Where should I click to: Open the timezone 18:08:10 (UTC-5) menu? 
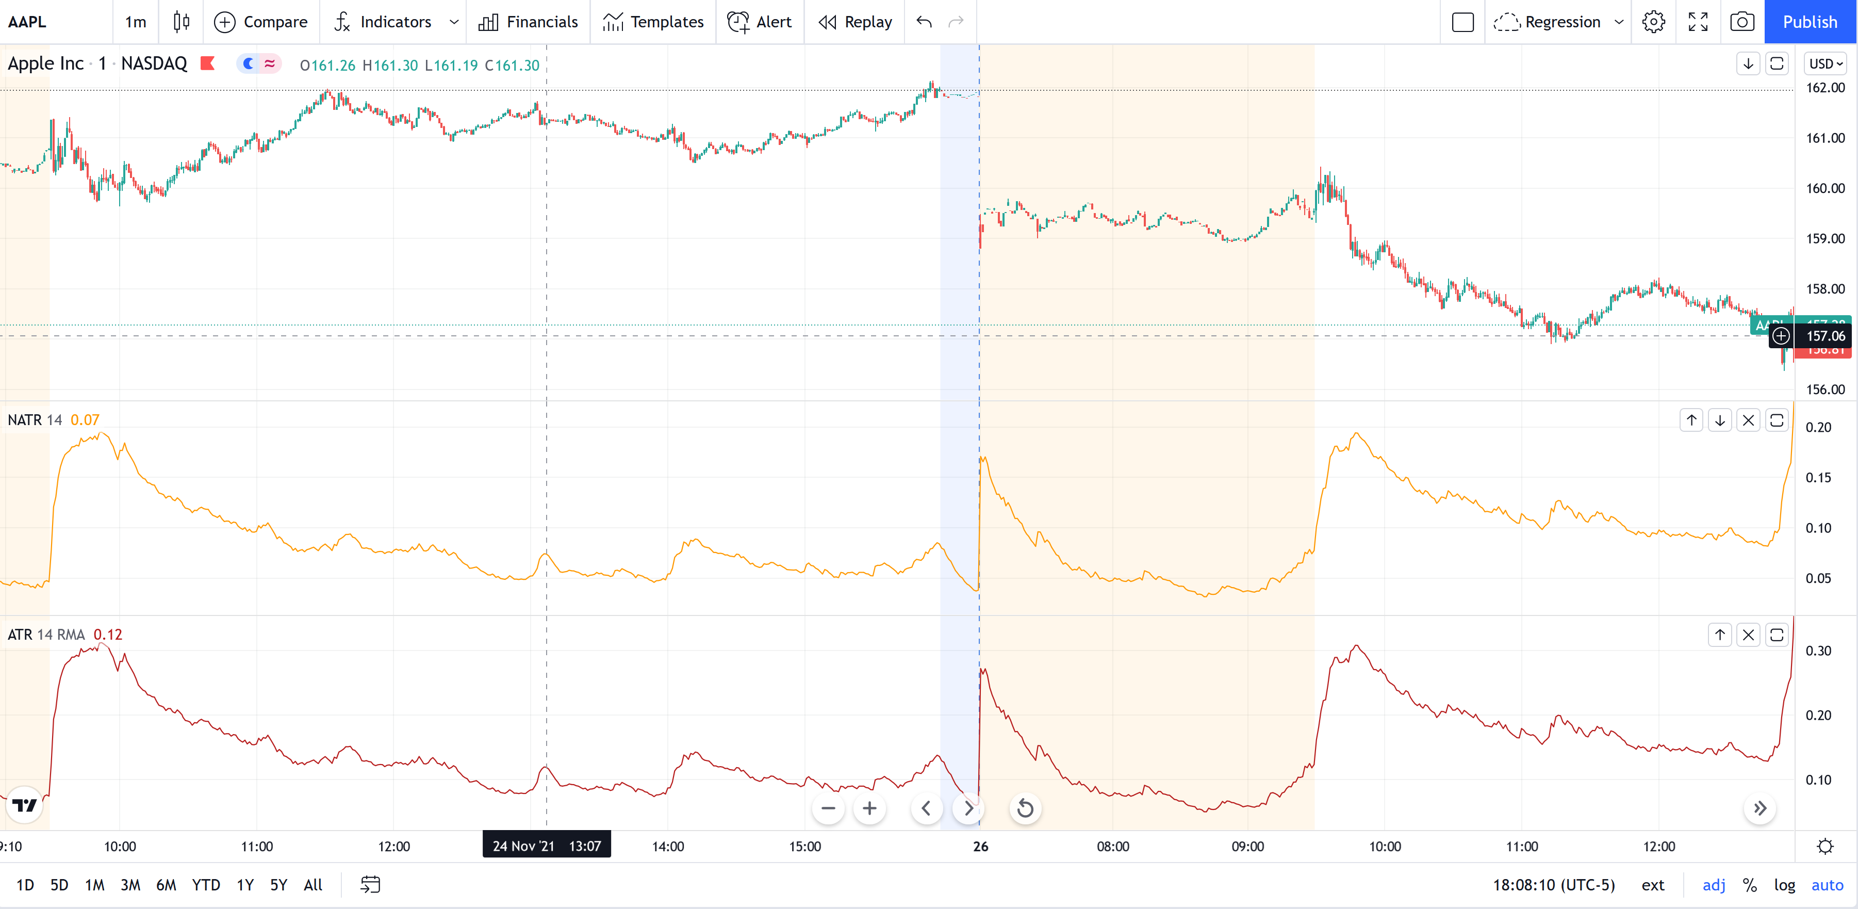(1554, 885)
